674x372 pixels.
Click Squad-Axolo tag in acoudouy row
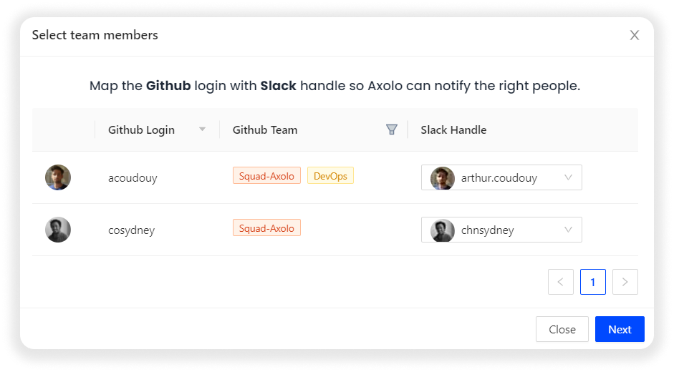tap(266, 176)
